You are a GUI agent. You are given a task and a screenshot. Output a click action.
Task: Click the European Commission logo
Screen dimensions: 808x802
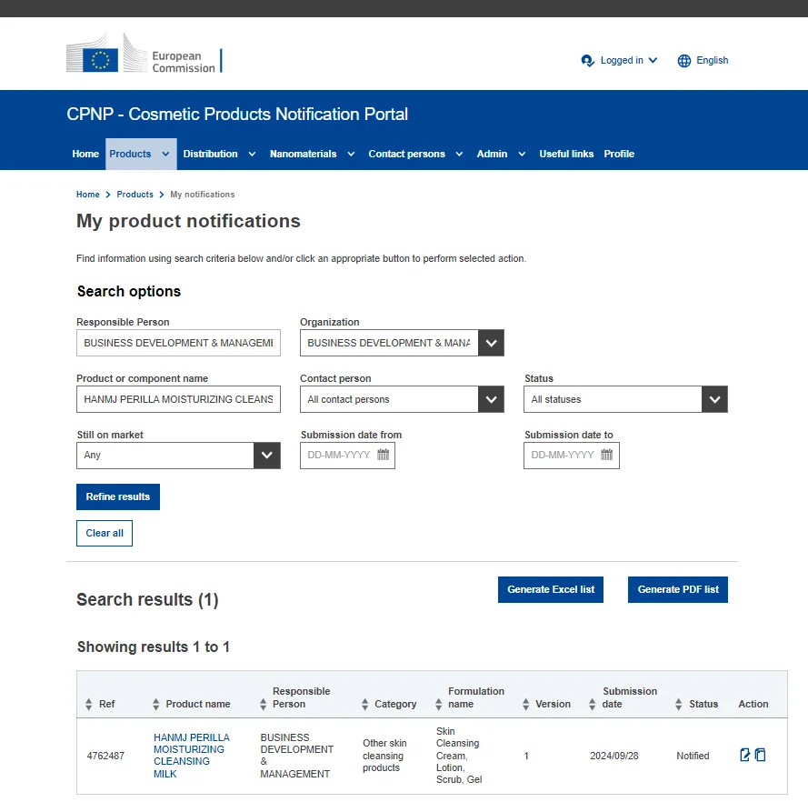(x=144, y=55)
